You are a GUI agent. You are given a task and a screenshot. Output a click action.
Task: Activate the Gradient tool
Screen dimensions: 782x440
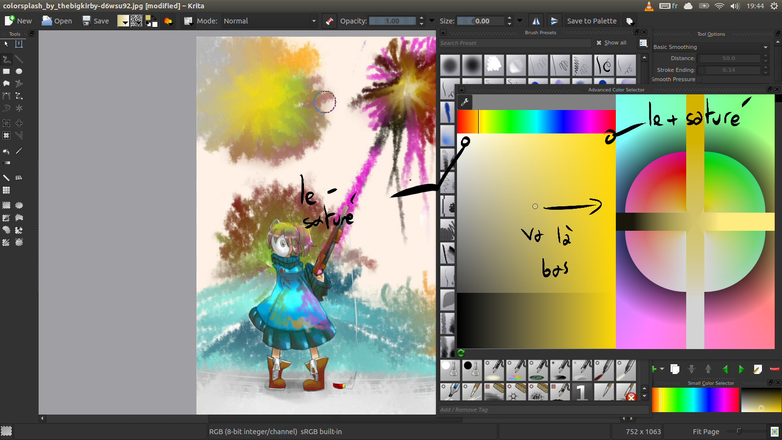[x=6, y=163]
